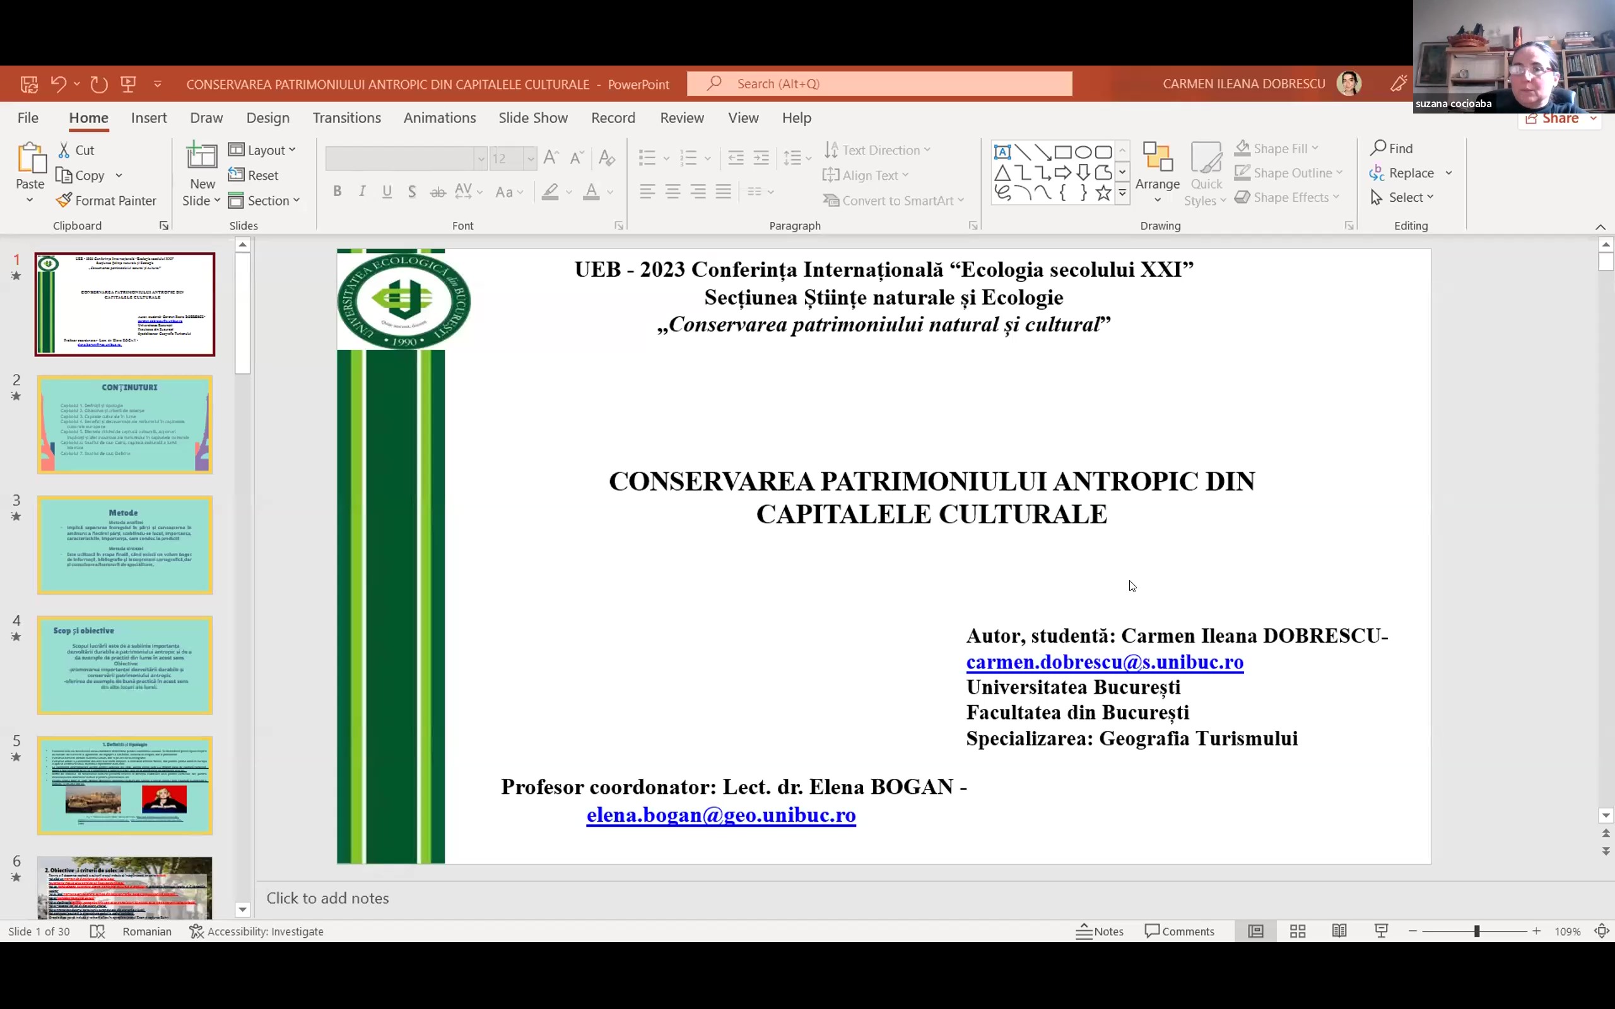
Task: Click the Fit slide to window icon
Action: click(1601, 931)
